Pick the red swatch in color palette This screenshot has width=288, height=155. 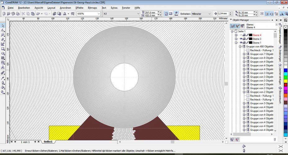tap(286, 85)
